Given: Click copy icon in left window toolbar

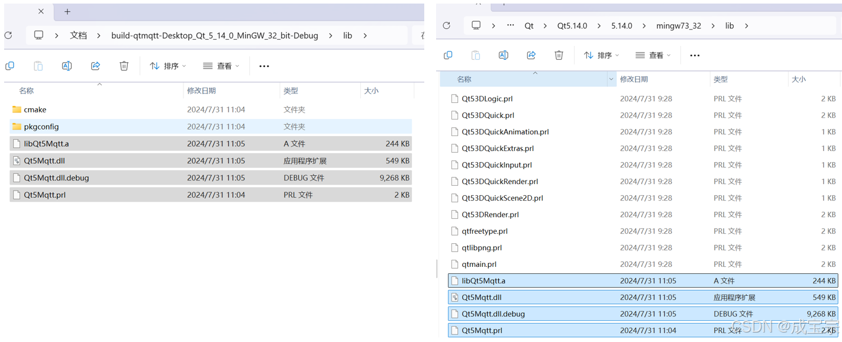Looking at the screenshot, I should [x=9, y=66].
